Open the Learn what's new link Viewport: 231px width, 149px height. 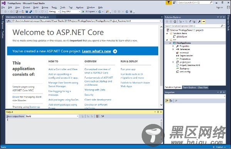(97, 51)
